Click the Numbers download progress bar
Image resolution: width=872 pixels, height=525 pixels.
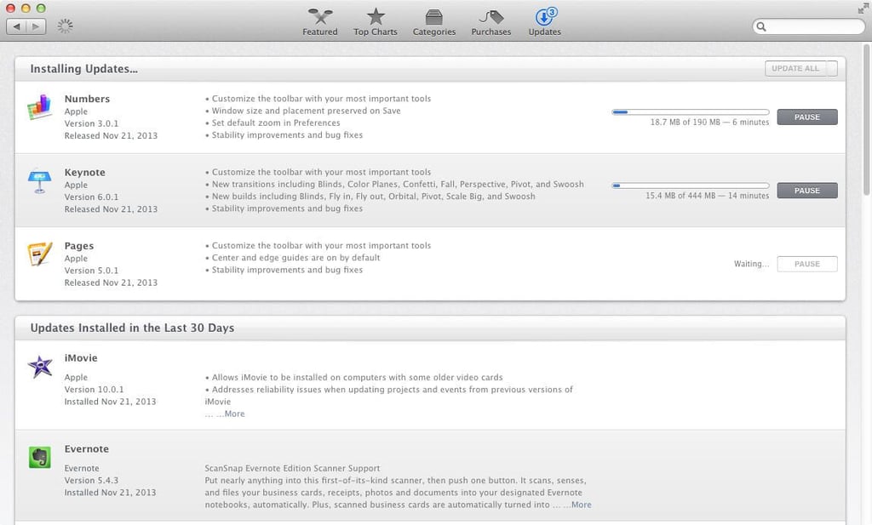(690, 112)
